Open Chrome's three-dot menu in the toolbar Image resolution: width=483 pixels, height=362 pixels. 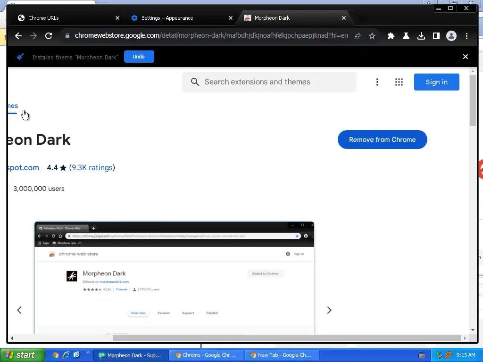click(466, 36)
